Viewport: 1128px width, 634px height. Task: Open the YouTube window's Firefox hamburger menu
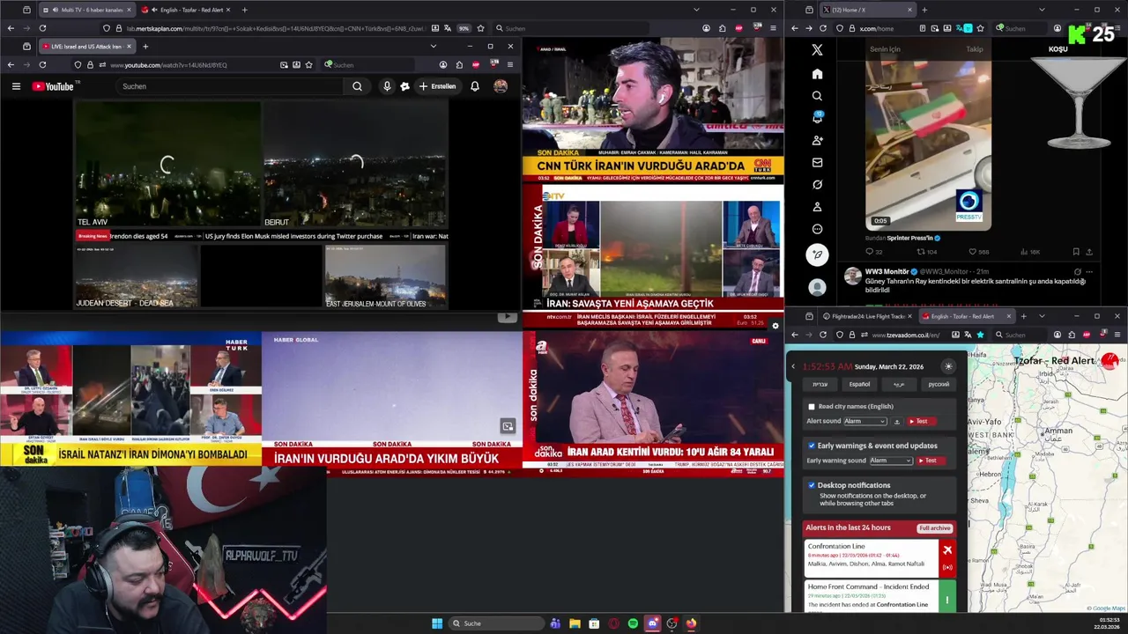click(x=509, y=64)
